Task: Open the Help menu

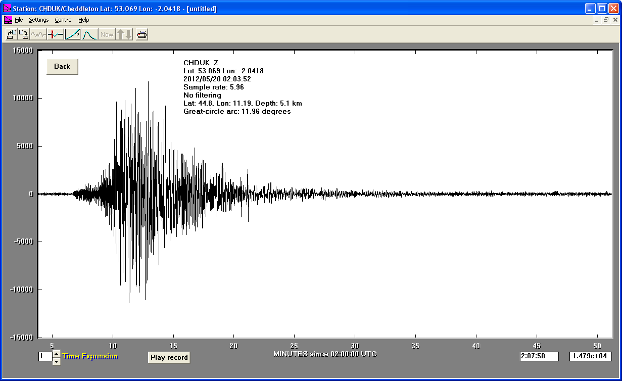Action: (x=84, y=20)
